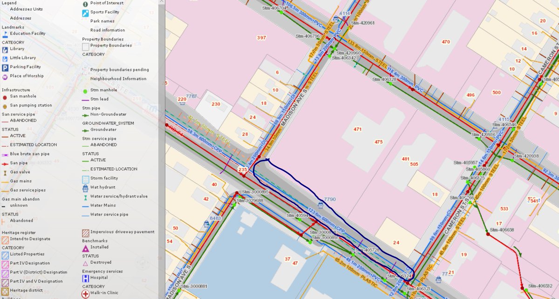The height and width of the screenshot is (299, 559).
Task: Click the Place of Worship legend icon
Action: (x=6, y=76)
